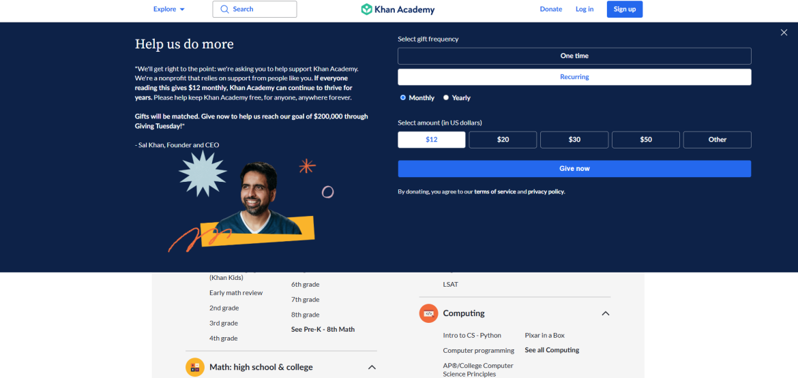Select the $20 amount
798x378 pixels.
[x=503, y=140]
